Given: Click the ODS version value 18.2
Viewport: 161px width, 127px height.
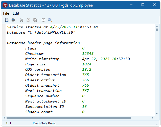Looking at the screenshot, I should [x=87, y=69].
